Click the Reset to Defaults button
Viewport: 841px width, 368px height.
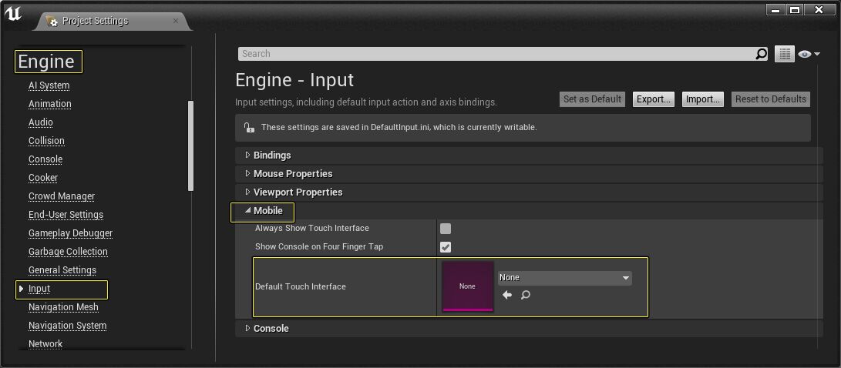click(x=770, y=99)
